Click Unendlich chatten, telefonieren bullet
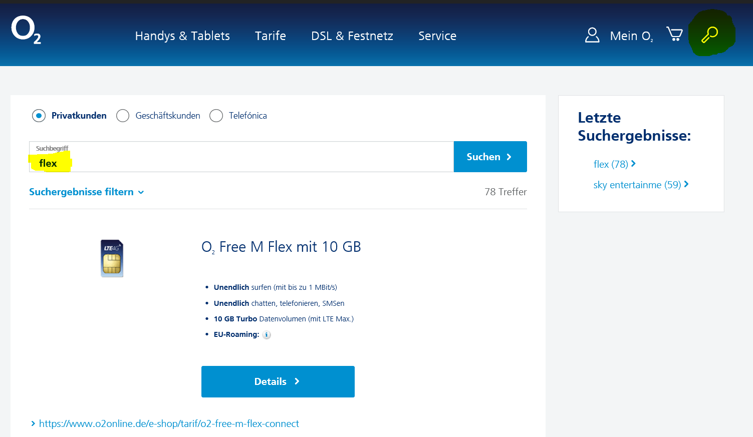 click(279, 303)
